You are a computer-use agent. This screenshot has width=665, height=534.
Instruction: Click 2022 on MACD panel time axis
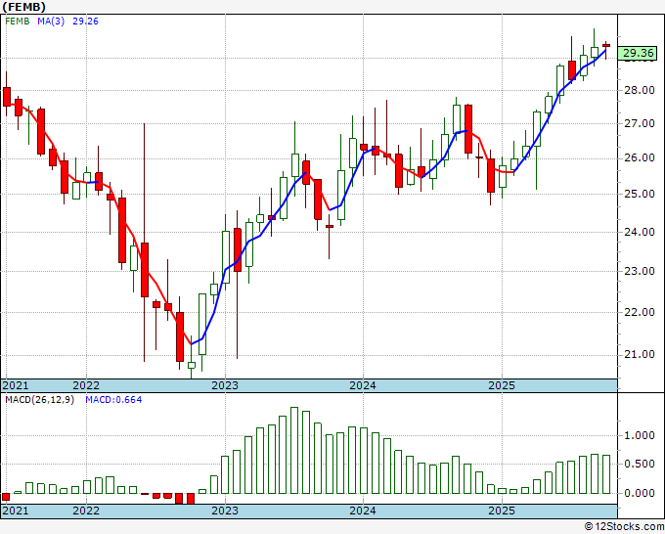86,511
